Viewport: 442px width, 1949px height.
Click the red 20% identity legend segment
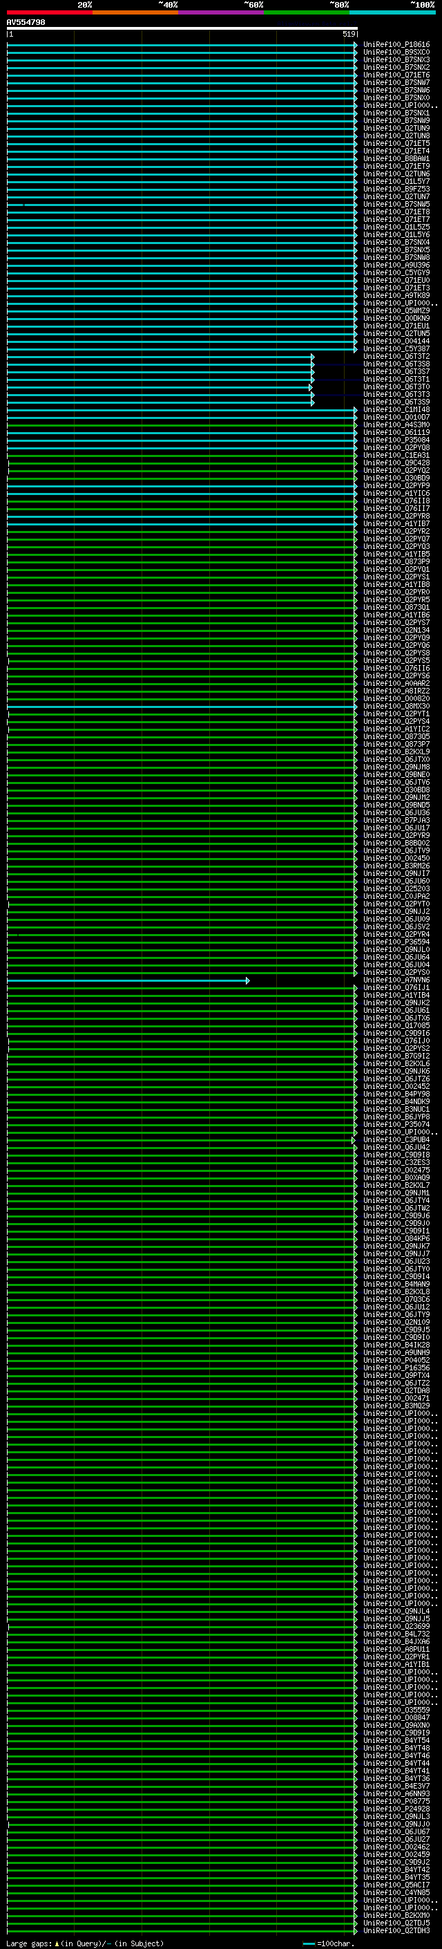(49, 12)
